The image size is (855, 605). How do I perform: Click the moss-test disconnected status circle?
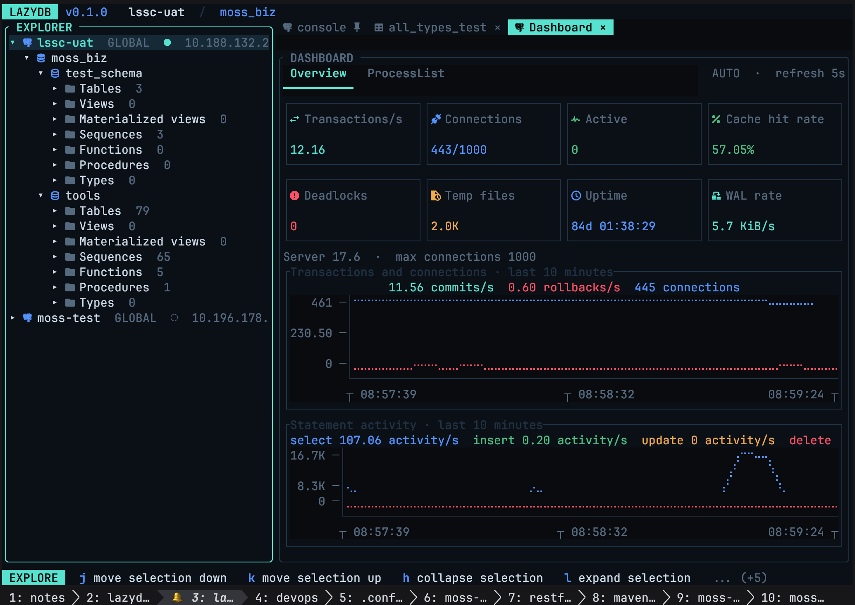(x=174, y=318)
